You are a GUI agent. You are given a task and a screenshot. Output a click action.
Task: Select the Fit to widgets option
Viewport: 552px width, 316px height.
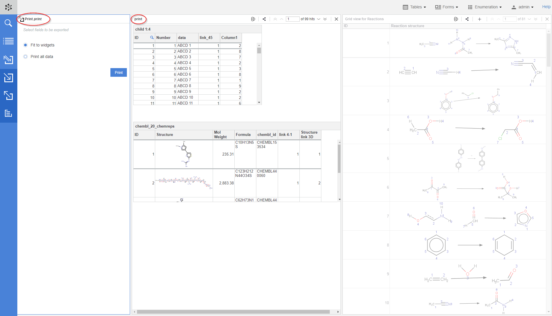[x=26, y=45]
